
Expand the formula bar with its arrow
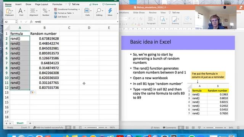coord(117,22)
